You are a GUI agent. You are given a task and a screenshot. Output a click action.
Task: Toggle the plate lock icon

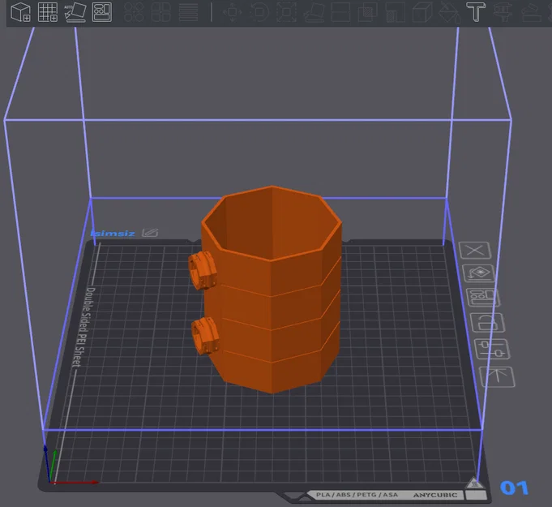pos(488,322)
